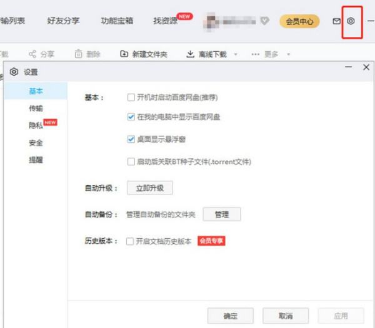
Task: Minimize the main Baidu Netdisk window
Action: (371, 21)
